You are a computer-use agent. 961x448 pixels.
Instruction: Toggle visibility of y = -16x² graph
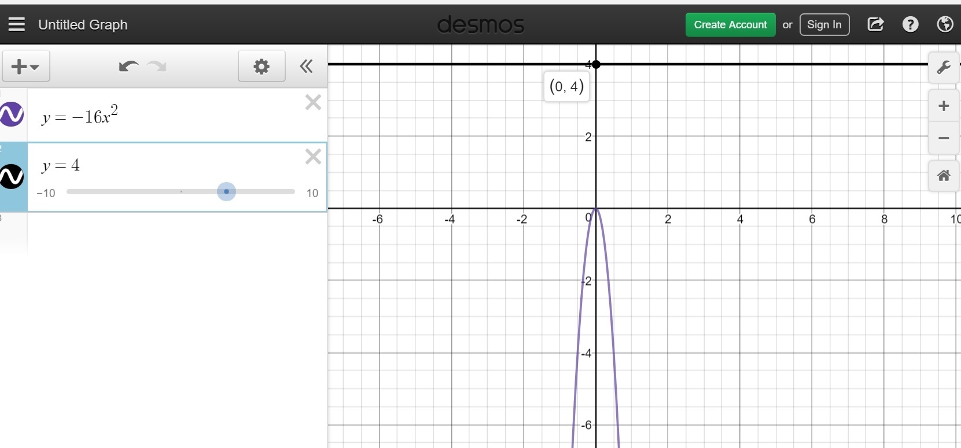(12, 114)
